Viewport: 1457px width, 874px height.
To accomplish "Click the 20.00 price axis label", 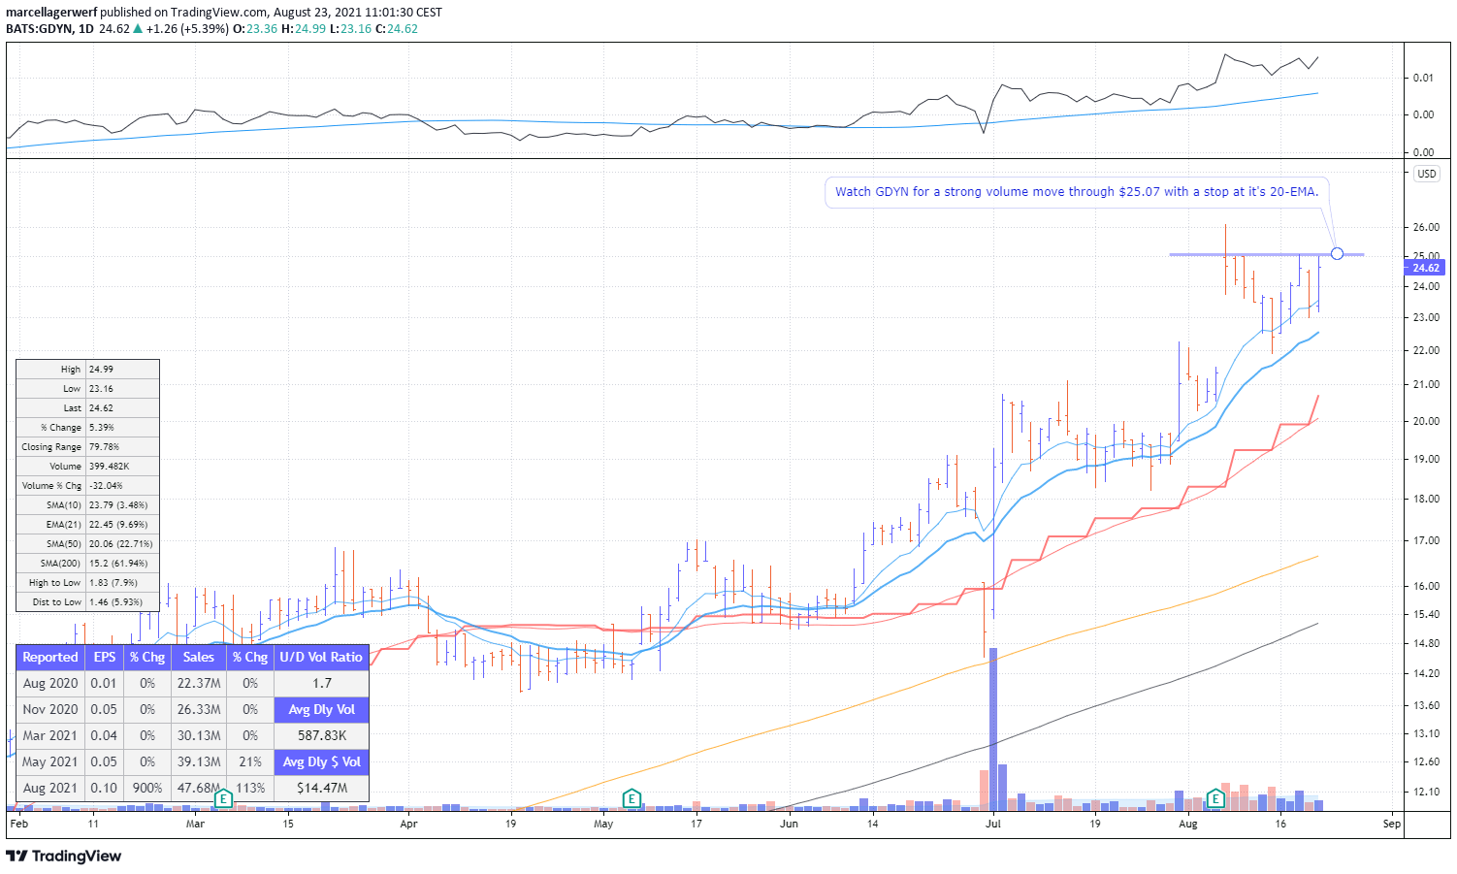I will tap(1426, 422).
